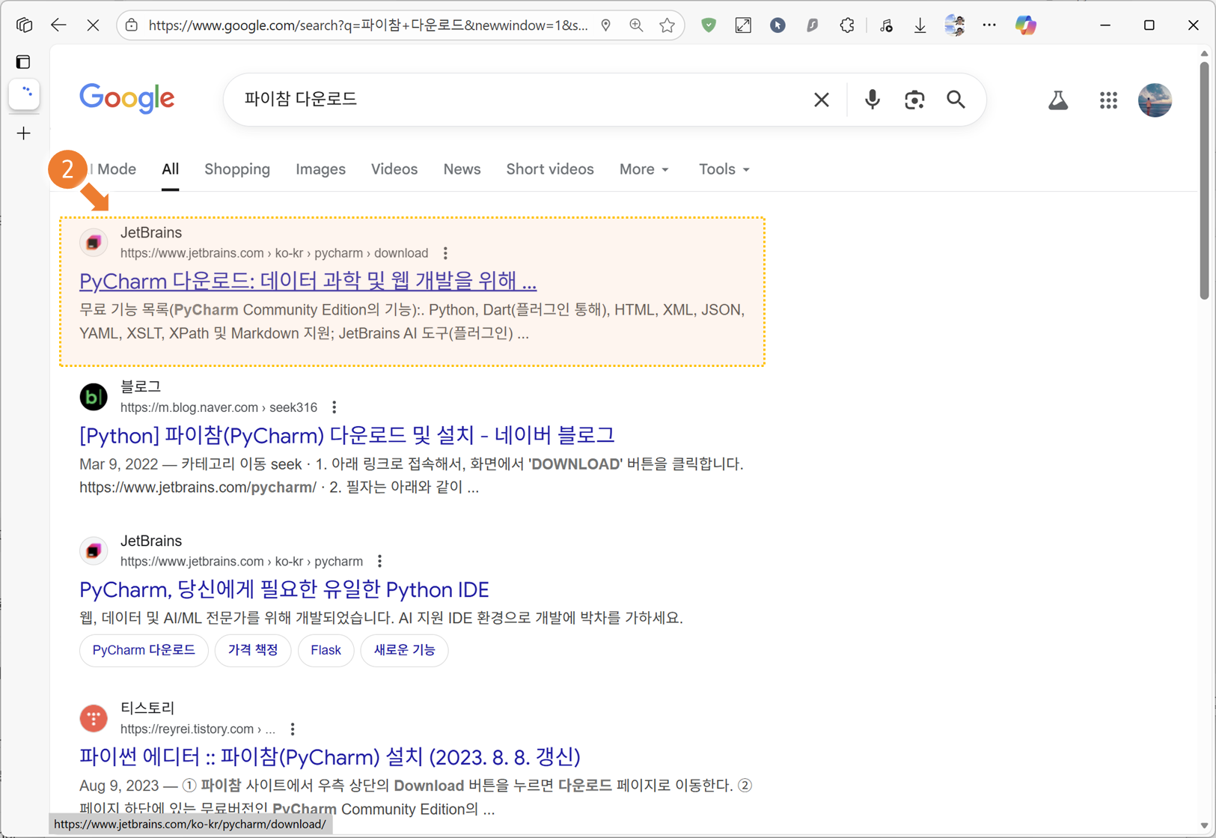Expand the More dropdown
The image size is (1216, 838).
pos(644,169)
